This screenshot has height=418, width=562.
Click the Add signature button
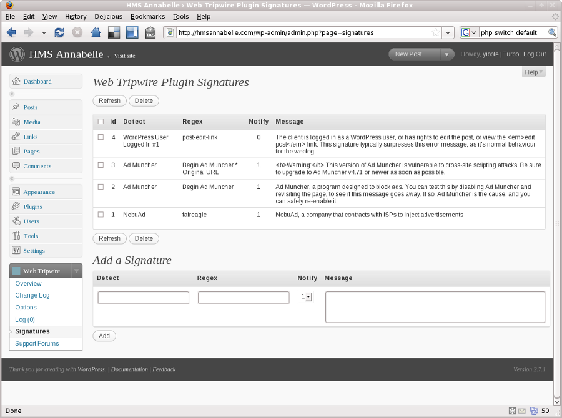pos(104,336)
